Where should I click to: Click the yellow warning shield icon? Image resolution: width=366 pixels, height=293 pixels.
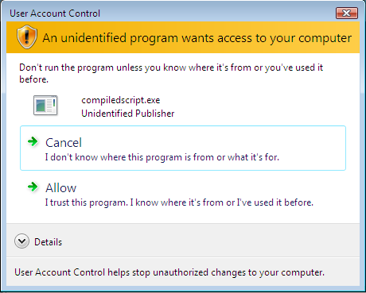(27, 37)
